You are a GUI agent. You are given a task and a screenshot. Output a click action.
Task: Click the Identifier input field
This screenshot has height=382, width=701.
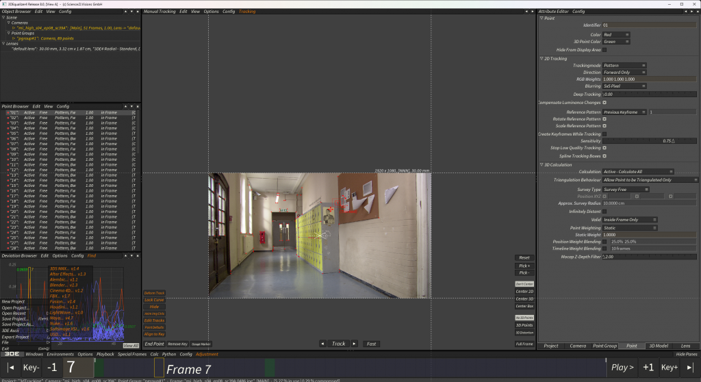click(649, 25)
